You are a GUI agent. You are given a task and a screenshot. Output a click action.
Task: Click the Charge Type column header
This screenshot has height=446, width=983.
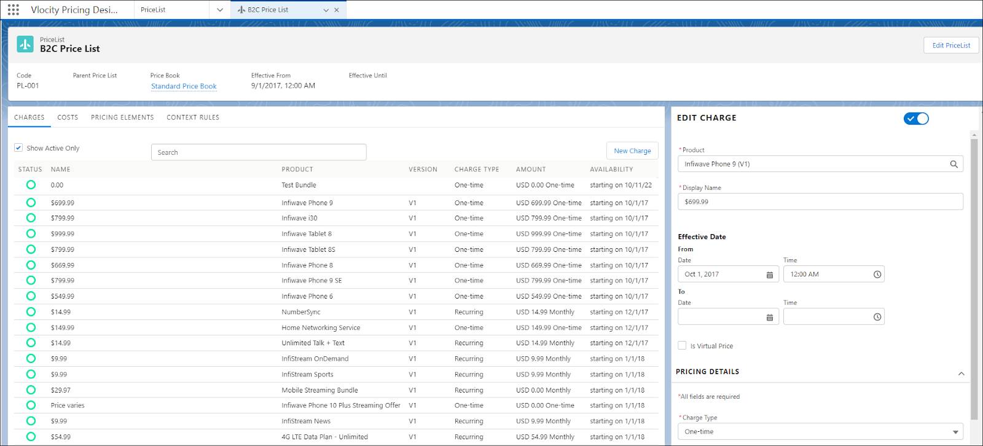click(477, 169)
